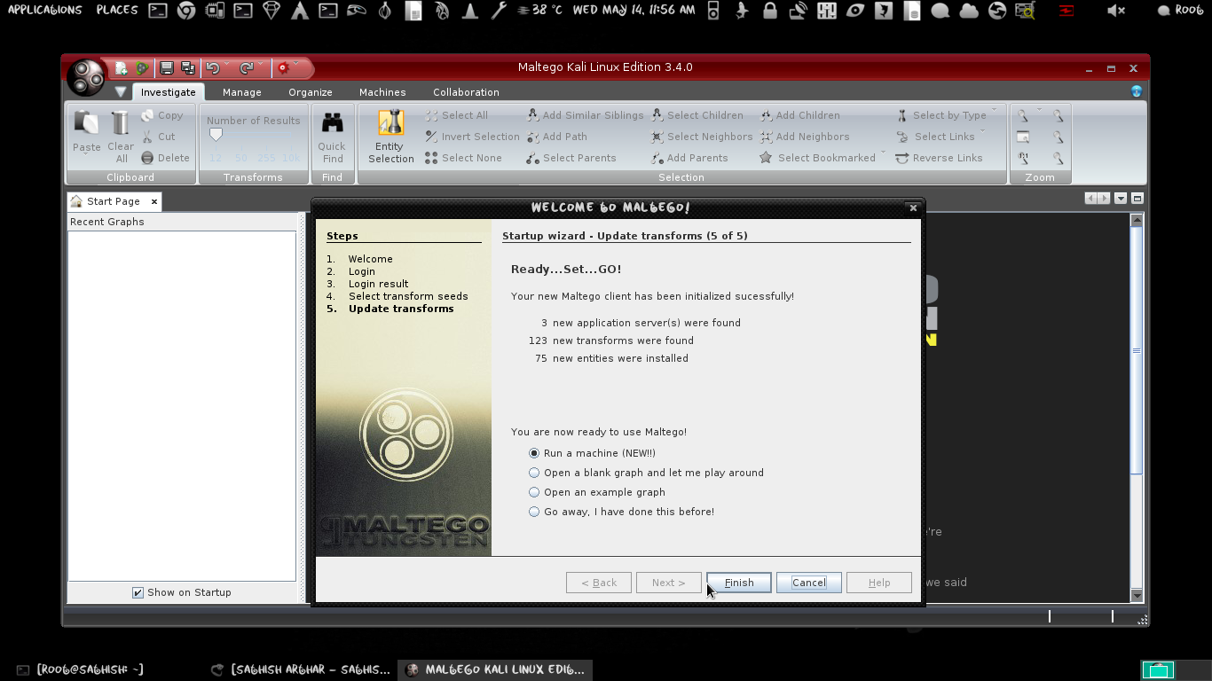The width and height of the screenshot is (1212, 681).
Task: Create a new graph from quick toolbar
Action: click(121, 67)
